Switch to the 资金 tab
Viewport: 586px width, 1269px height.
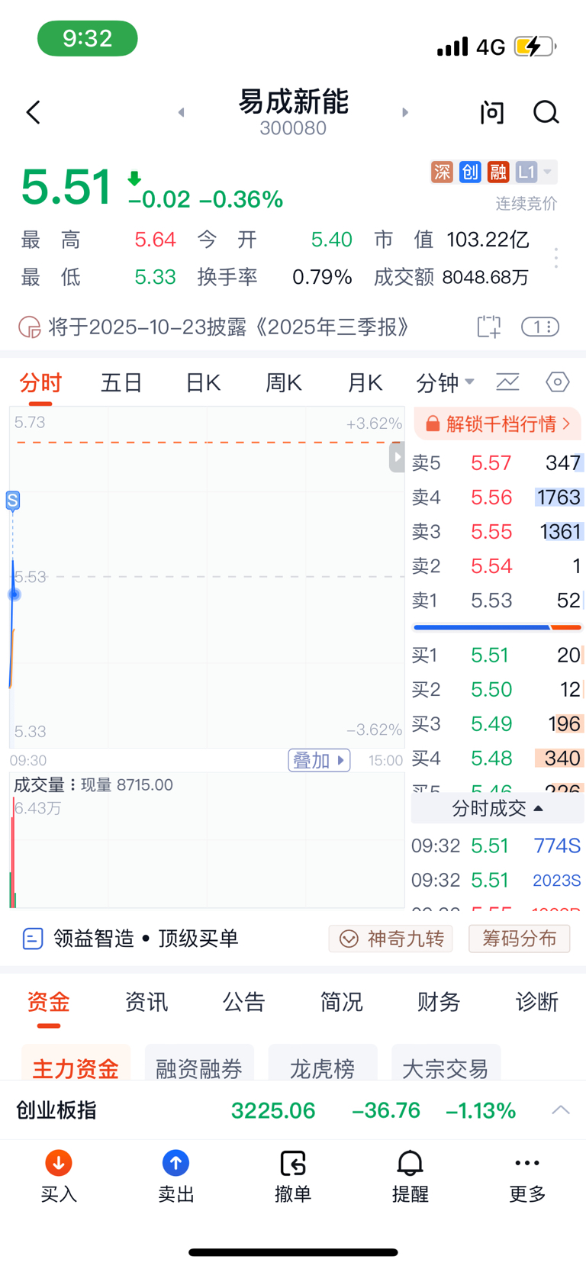(x=49, y=1002)
